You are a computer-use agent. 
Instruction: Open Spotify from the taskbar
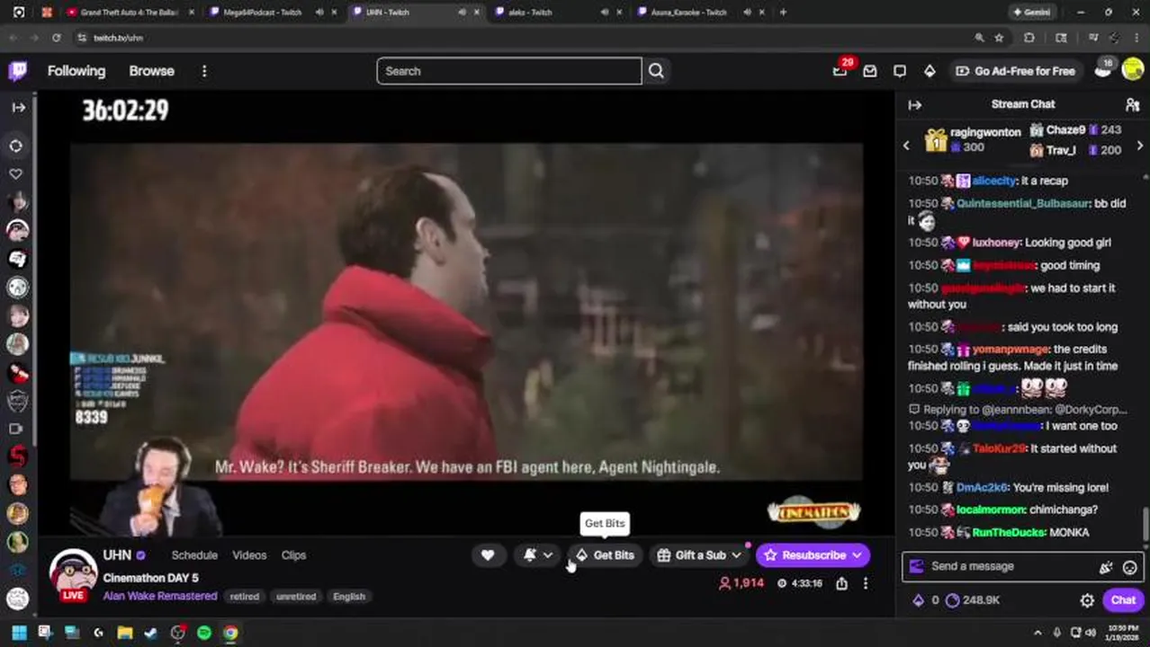[204, 633]
